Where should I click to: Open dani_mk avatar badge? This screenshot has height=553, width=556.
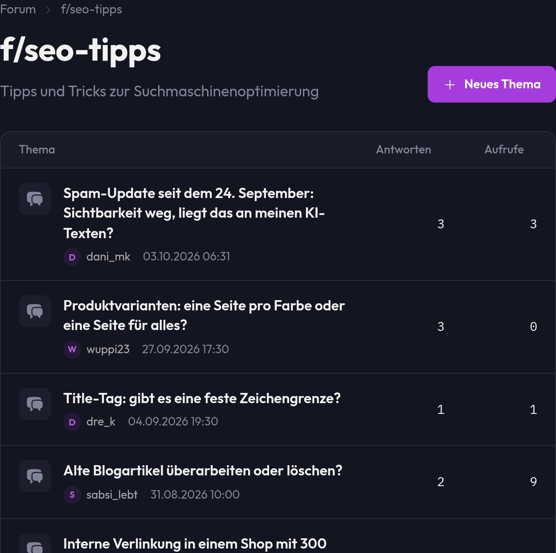click(72, 257)
